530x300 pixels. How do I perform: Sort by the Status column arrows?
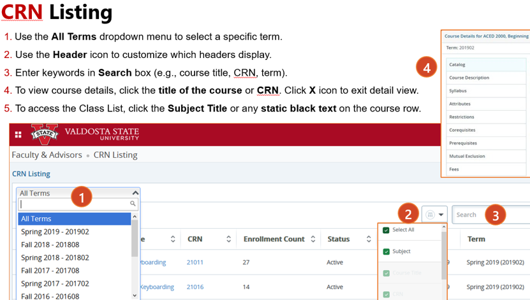(x=369, y=239)
